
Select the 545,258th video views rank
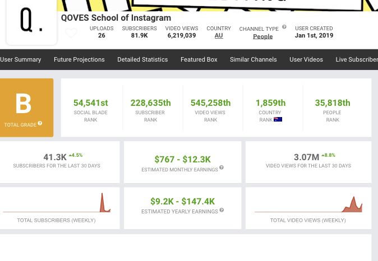(210, 103)
